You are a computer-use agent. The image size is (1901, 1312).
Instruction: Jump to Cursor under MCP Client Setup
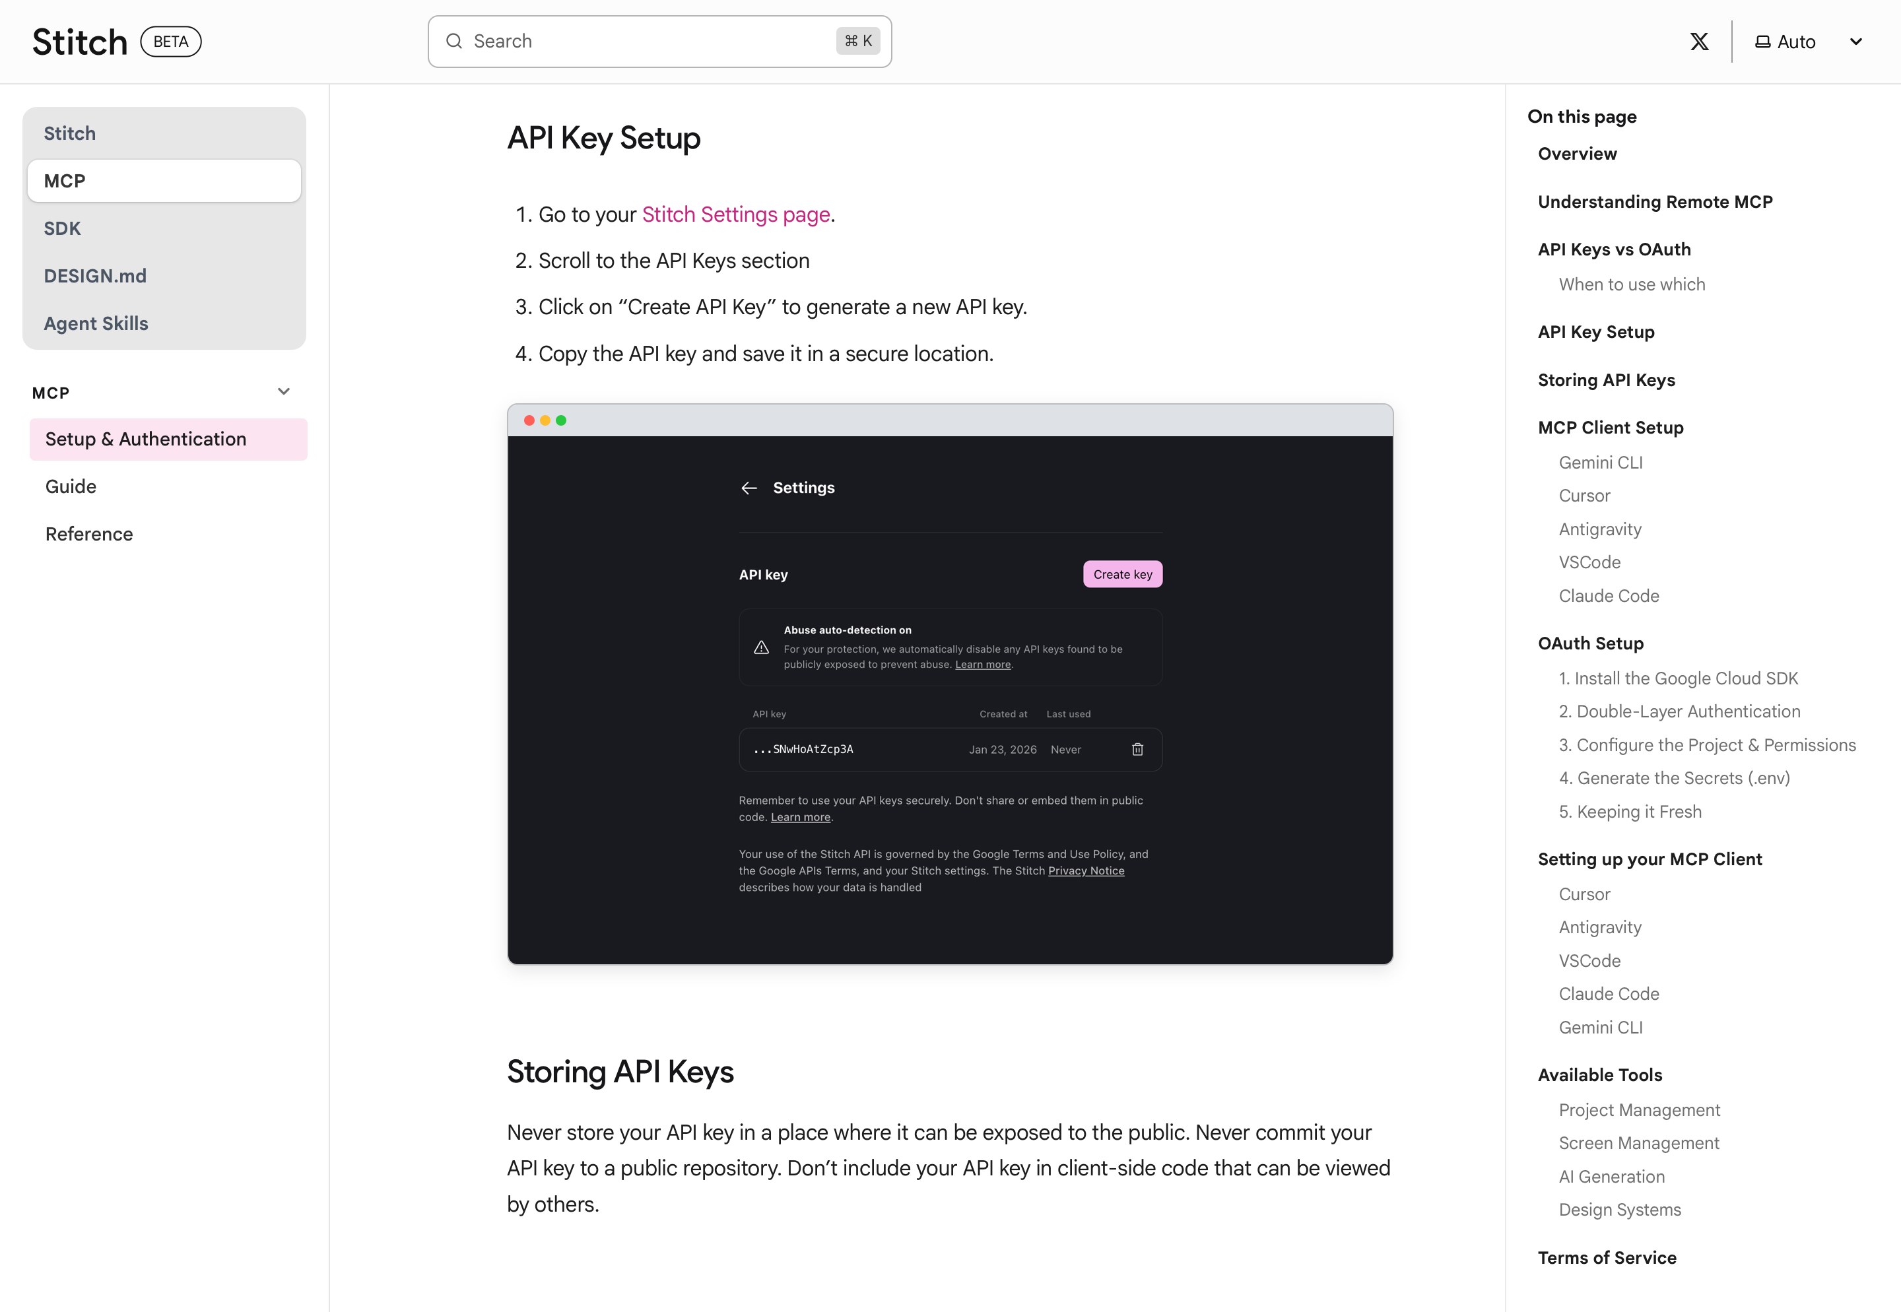click(1584, 496)
